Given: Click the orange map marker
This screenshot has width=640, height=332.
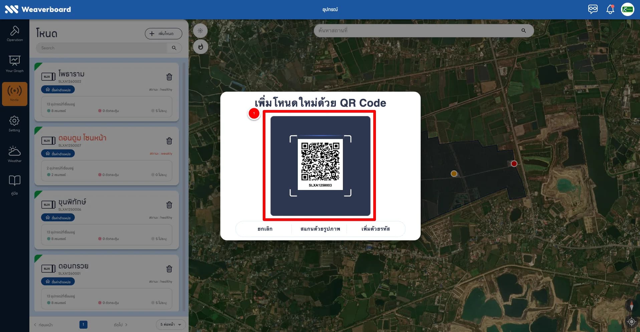Looking at the screenshot, I should (454, 174).
